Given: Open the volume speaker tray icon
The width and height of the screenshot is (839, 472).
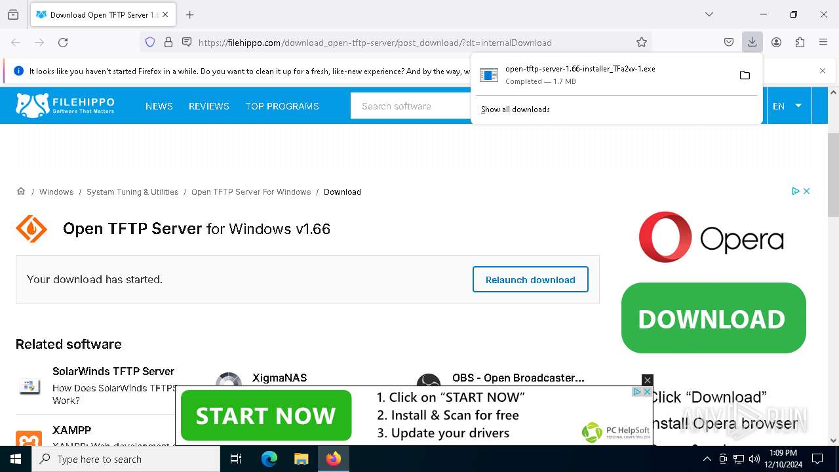Looking at the screenshot, I should pyautogui.click(x=754, y=459).
